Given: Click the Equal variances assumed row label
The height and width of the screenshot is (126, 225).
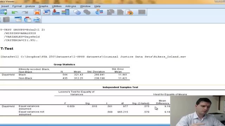Looking at the screenshot, I should pos(29,107).
